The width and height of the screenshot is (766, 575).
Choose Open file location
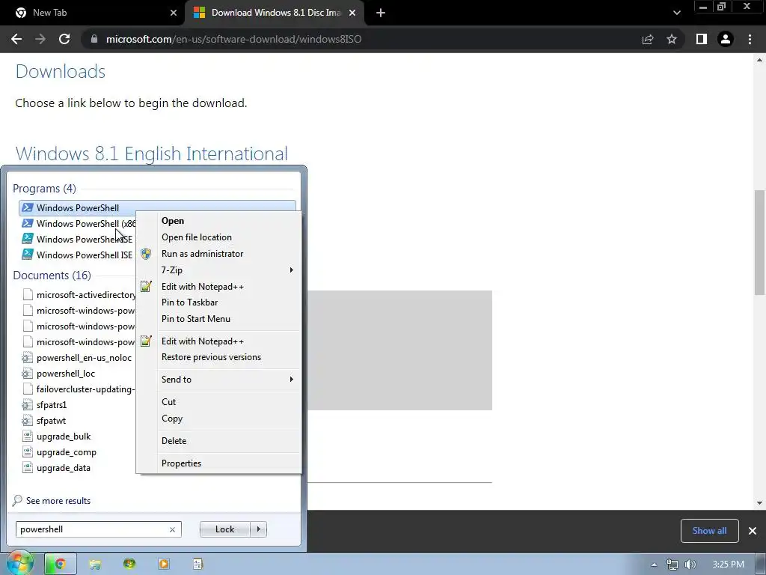pyautogui.click(x=197, y=237)
